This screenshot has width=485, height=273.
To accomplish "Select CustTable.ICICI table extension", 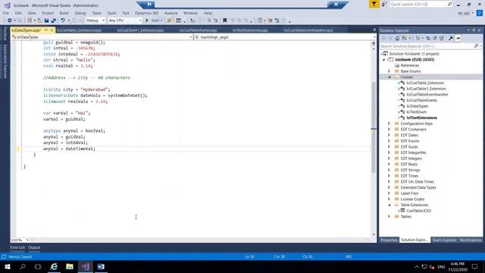I will [x=418, y=211].
